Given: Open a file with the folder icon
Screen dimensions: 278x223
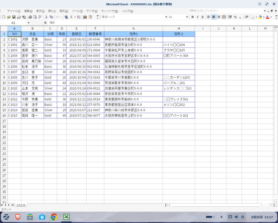Looking at the screenshot, I should coord(9,17).
